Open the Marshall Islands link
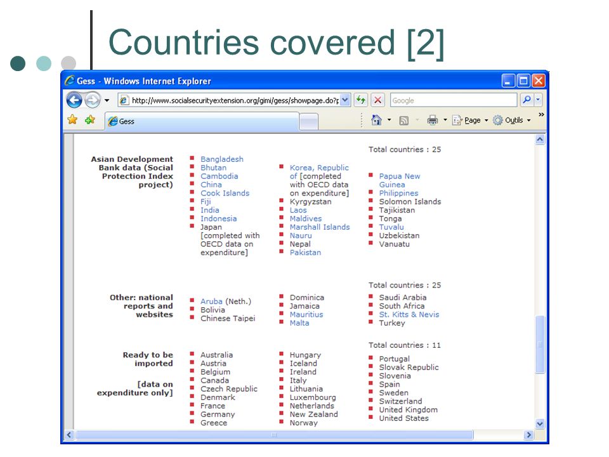This screenshot has width=609, height=457. (x=320, y=227)
